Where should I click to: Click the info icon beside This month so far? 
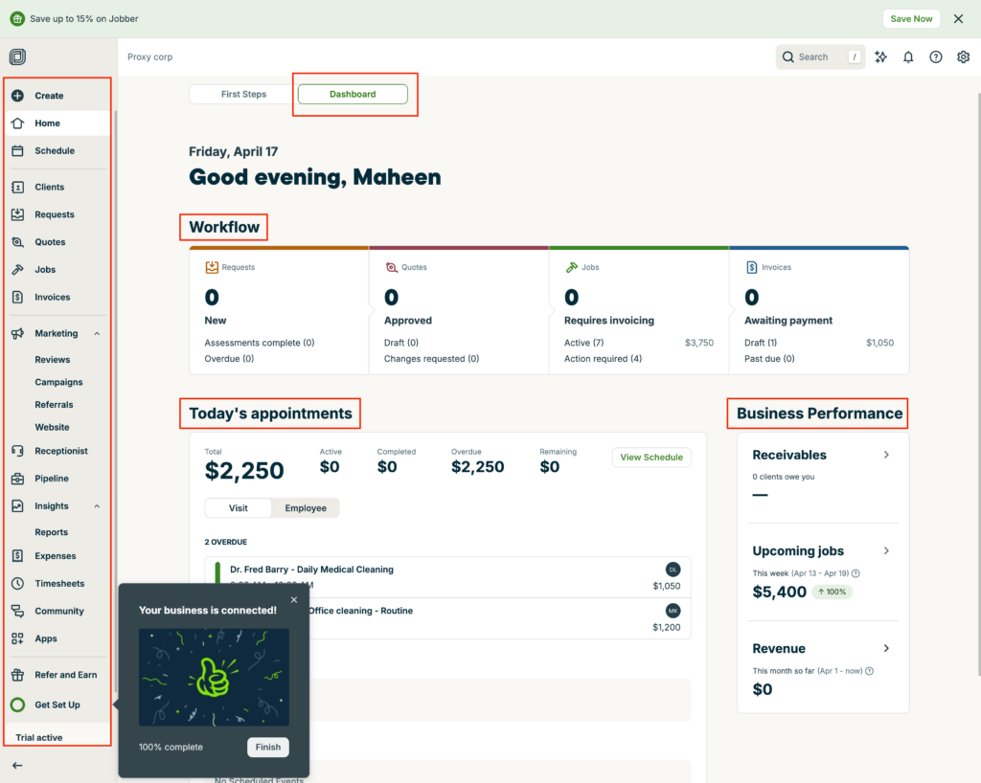[869, 670]
